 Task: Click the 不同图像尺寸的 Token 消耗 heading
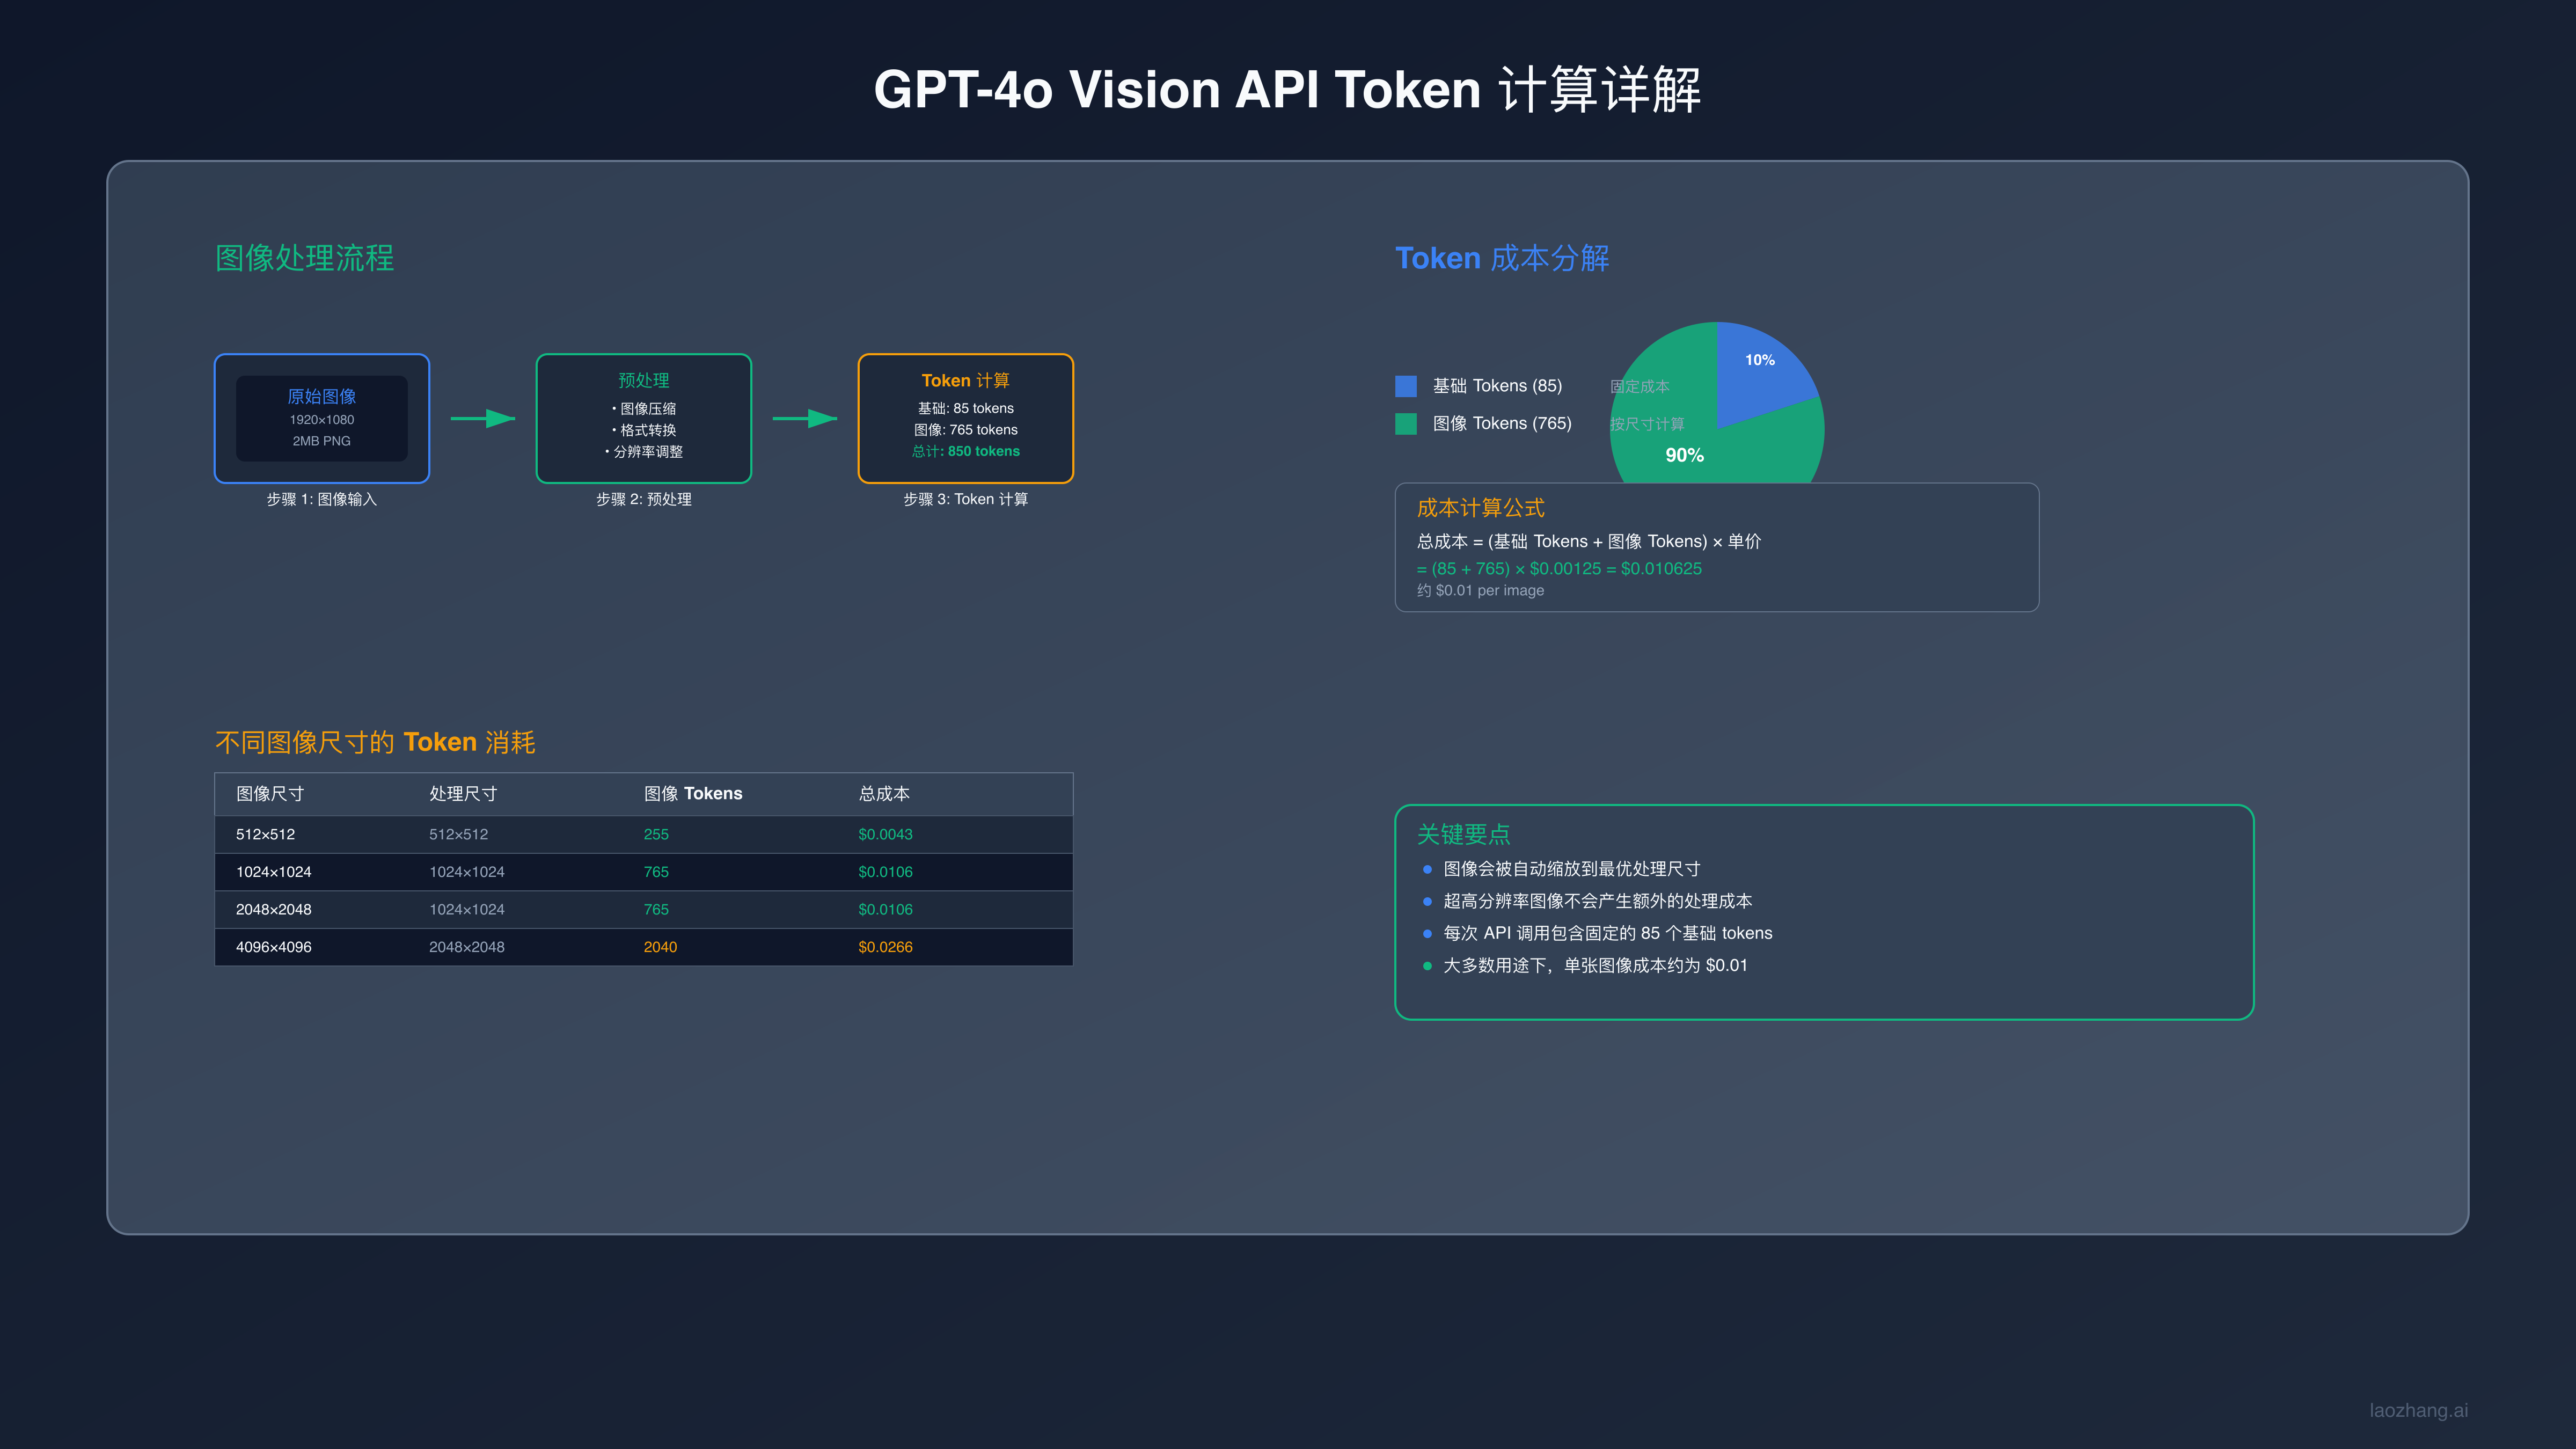[x=375, y=742]
